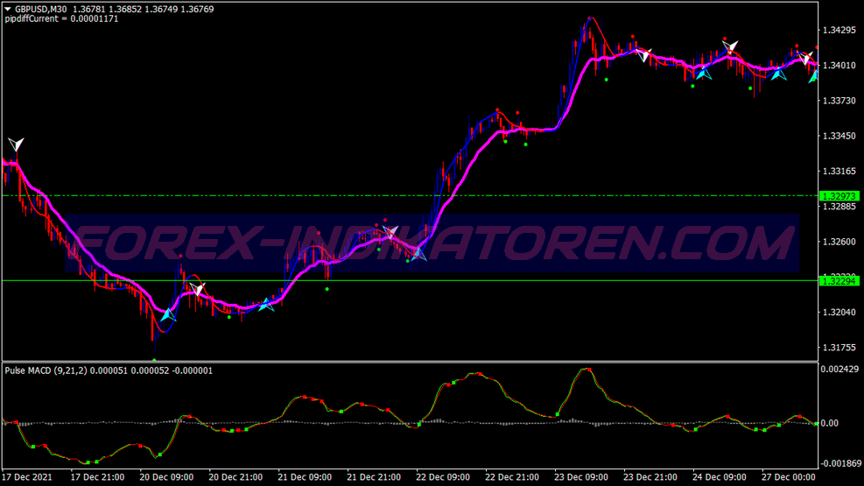This screenshot has height=486, width=864.
Task: Click the 1.32885 price axis label
Action: 839,207
